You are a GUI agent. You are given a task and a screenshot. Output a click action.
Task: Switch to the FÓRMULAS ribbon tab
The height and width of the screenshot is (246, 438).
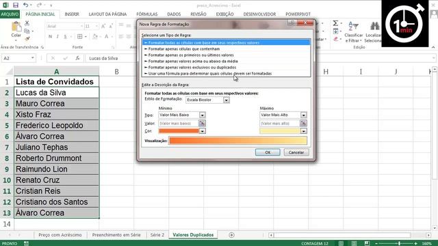(147, 14)
